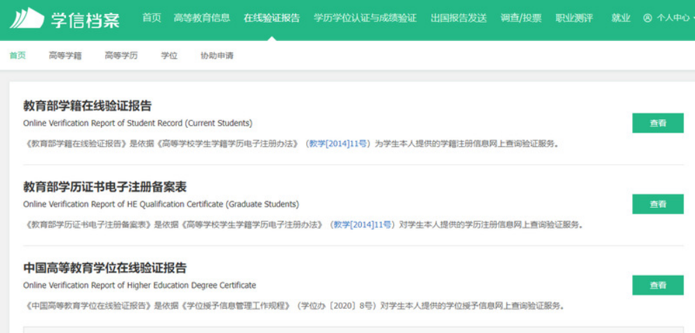Screen dimensions: 695x333
Task: Open 教学[2014]11号 link under 学籍在线验证报告
Action: (x=337, y=144)
